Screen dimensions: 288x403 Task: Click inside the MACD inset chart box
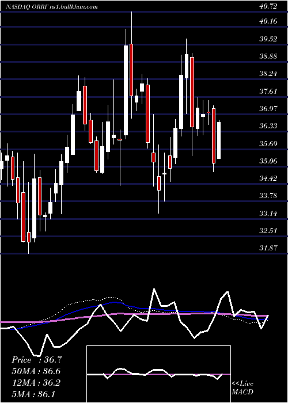[158, 374]
